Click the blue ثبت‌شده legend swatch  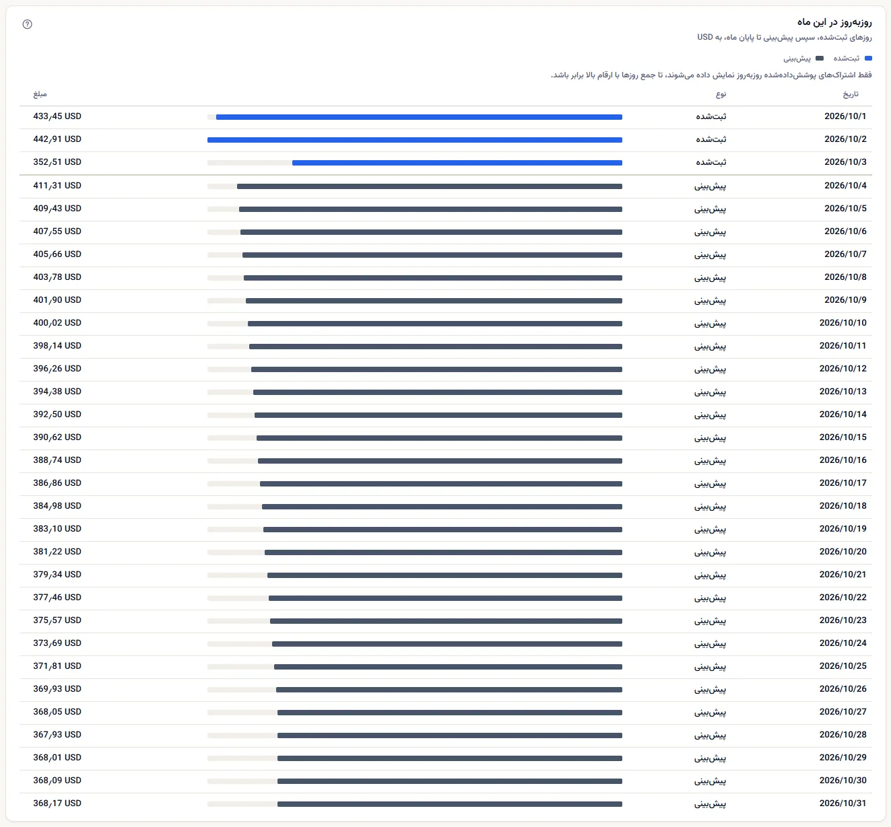[x=868, y=59]
